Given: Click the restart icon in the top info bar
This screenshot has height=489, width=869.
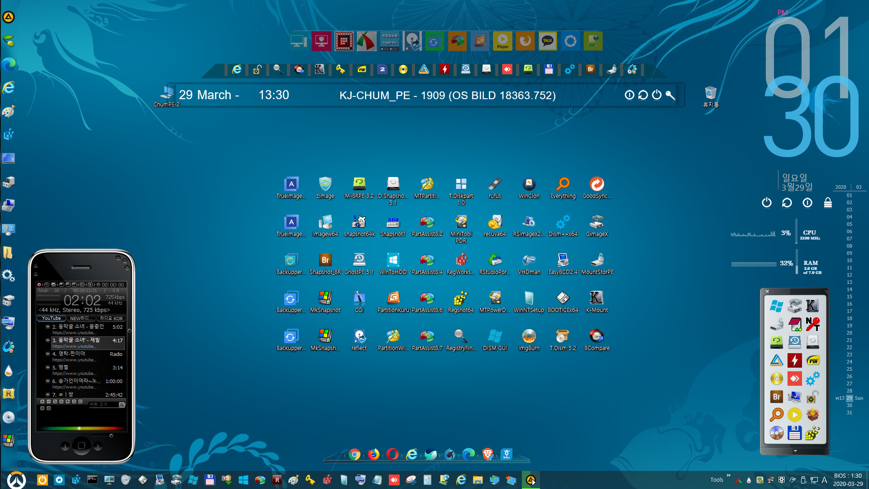Looking at the screenshot, I should [643, 95].
